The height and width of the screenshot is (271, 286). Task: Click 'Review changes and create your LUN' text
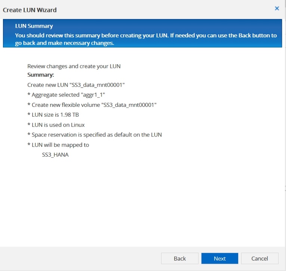pos(74,66)
